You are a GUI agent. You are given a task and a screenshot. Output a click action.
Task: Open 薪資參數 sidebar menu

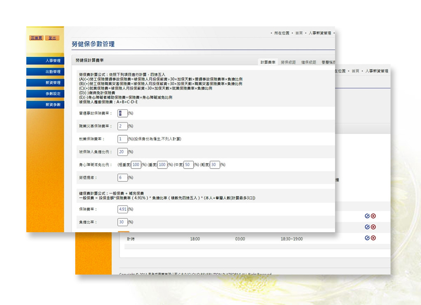pyautogui.click(x=45, y=105)
